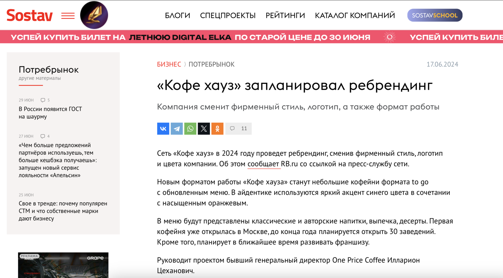Viewport: 503px width, 278px height.
Task: Share article via VK icon
Action: [x=163, y=129]
